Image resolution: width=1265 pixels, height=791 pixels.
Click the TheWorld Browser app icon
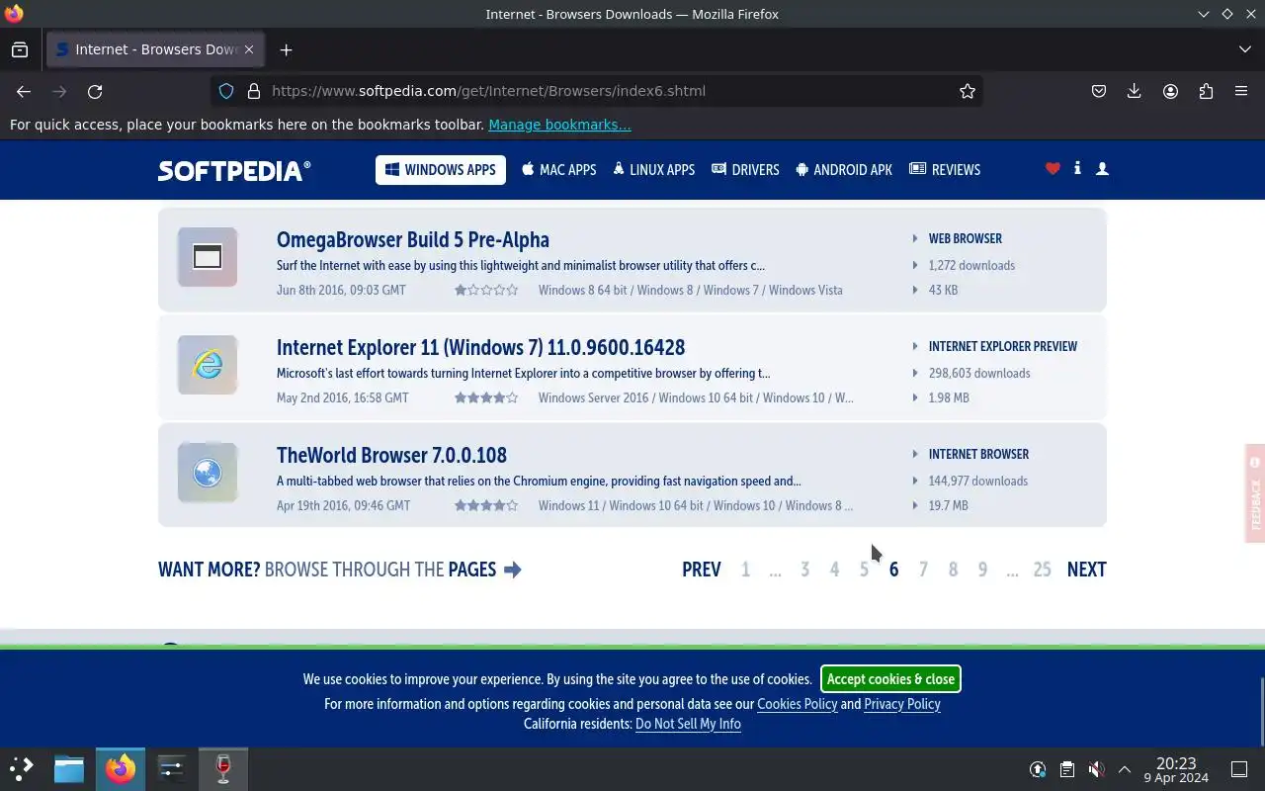coord(208,473)
